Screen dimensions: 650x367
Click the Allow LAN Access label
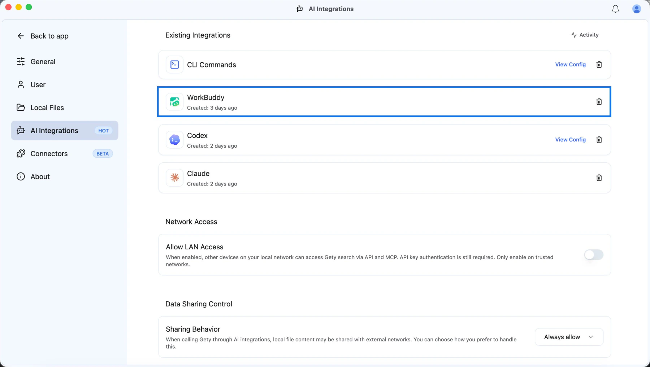(195, 247)
